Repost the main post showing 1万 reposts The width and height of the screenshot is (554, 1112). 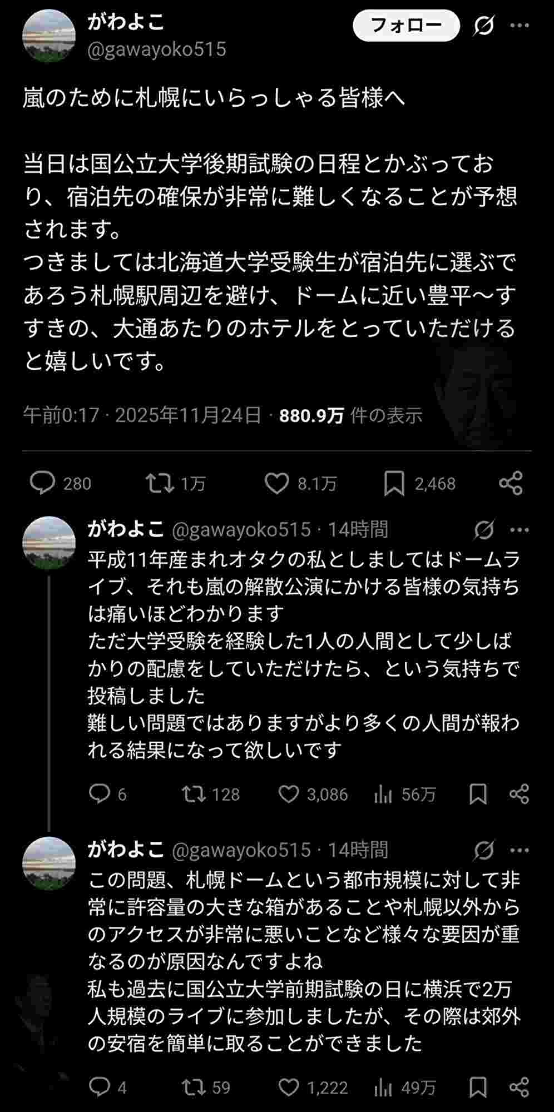(x=160, y=483)
